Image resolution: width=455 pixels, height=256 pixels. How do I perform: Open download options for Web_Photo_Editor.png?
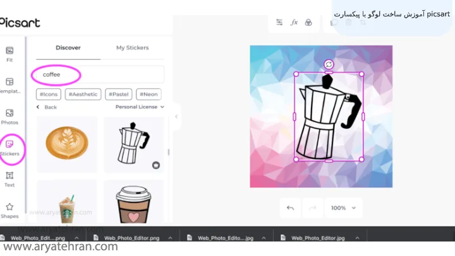(170, 238)
